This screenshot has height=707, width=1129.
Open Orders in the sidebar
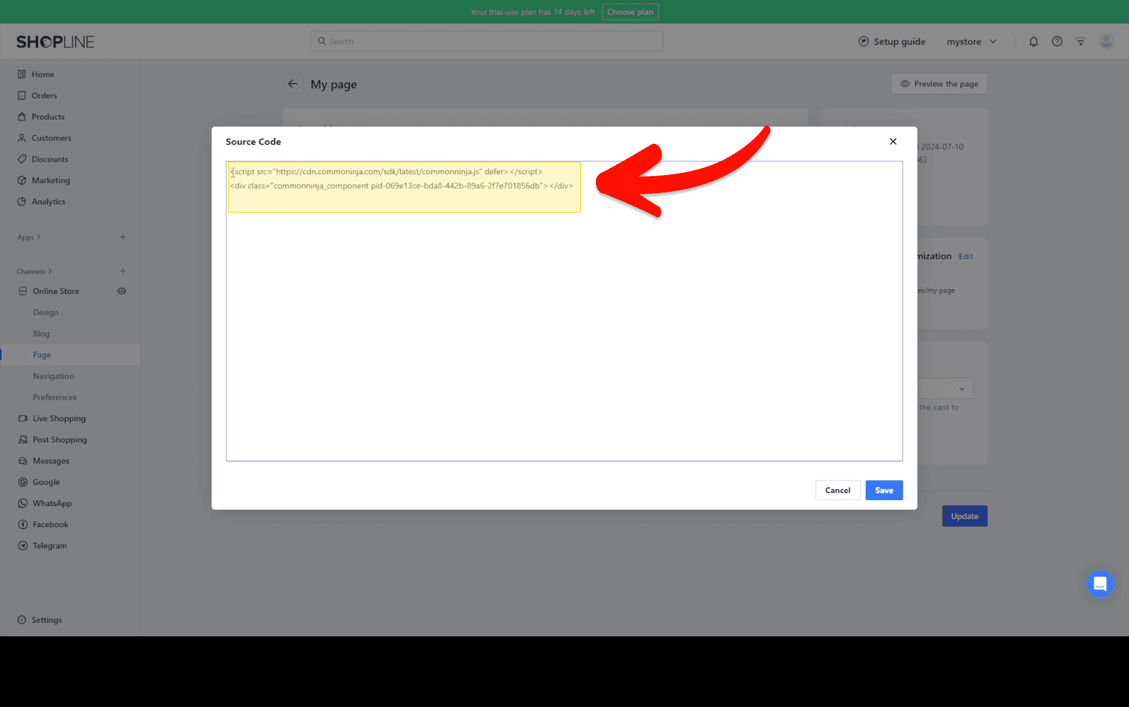click(45, 96)
